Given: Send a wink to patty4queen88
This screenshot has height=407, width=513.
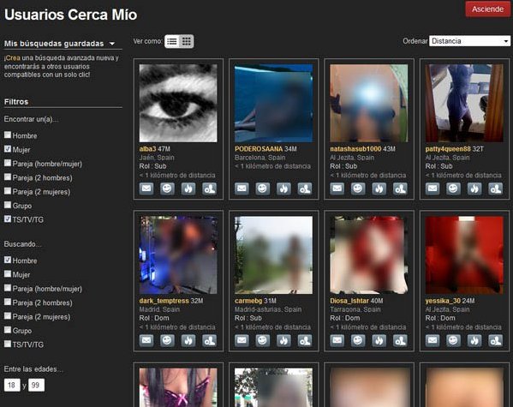Looking at the screenshot, I should point(453,189).
